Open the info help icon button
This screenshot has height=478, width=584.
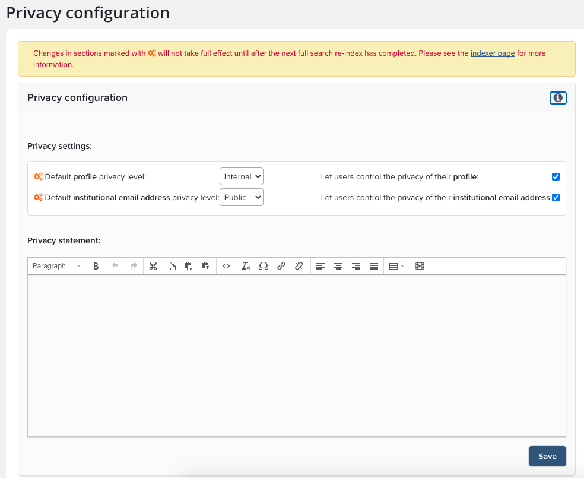558,98
